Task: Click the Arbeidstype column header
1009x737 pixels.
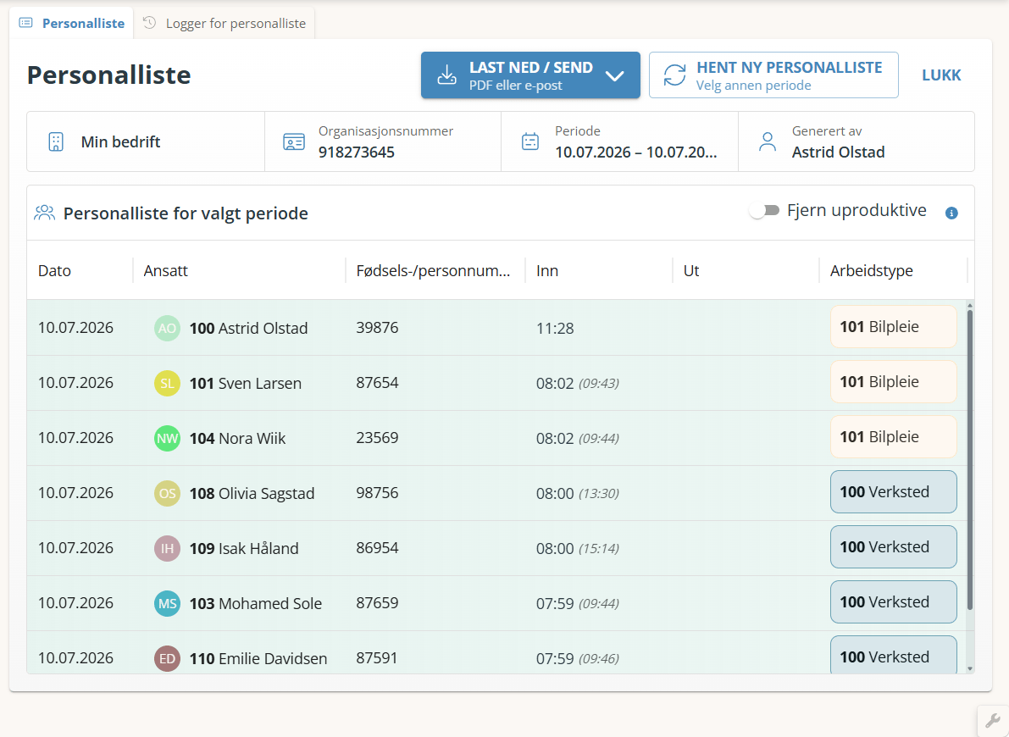Action: coord(871,271)
